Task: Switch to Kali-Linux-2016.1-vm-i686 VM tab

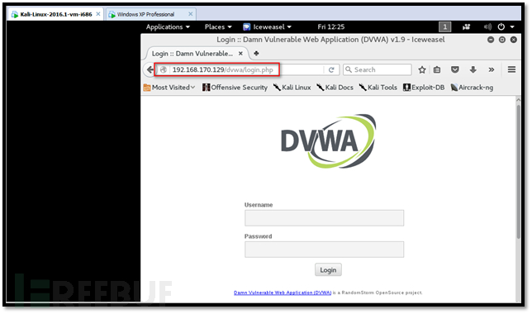Action: pos(55,14)
